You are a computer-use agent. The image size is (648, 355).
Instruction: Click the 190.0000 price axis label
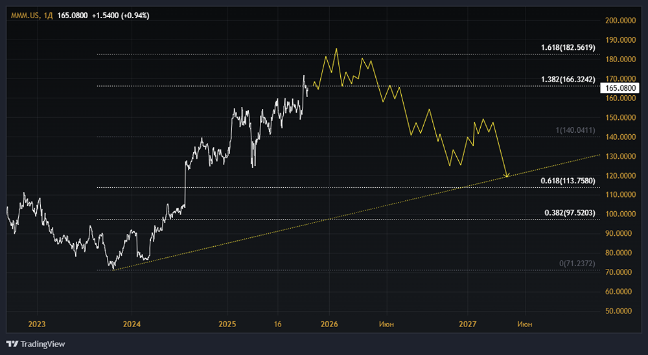click(620, 40)
